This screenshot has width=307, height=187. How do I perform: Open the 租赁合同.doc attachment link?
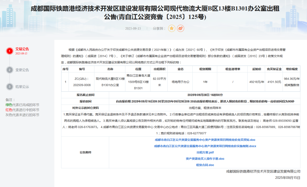[205, 165]
